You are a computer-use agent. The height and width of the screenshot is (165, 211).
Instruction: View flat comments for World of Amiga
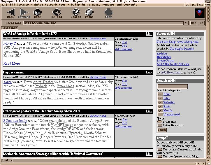coord(125,42)
